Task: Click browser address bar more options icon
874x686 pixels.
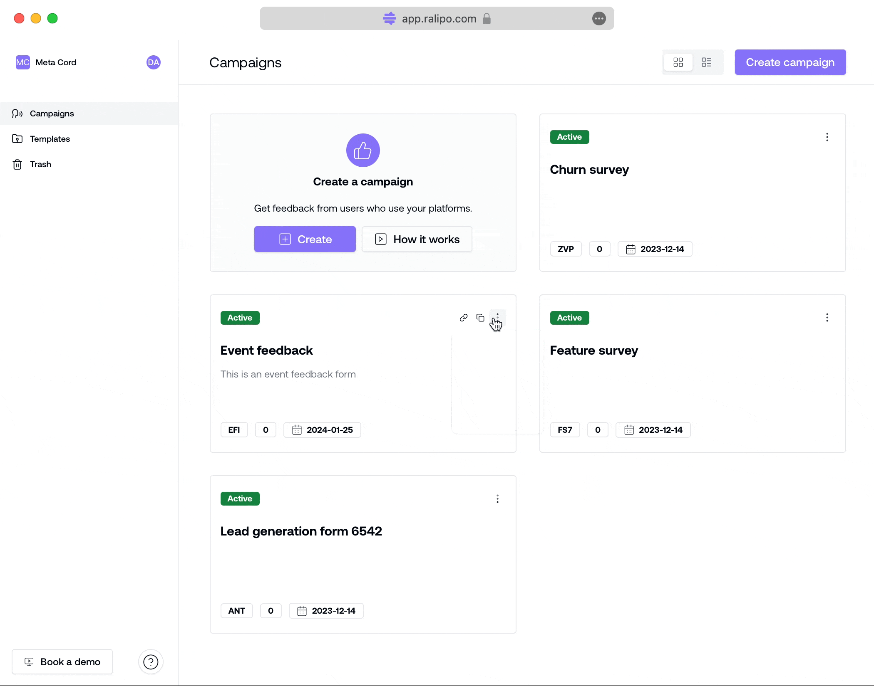Action: point(598,18)
